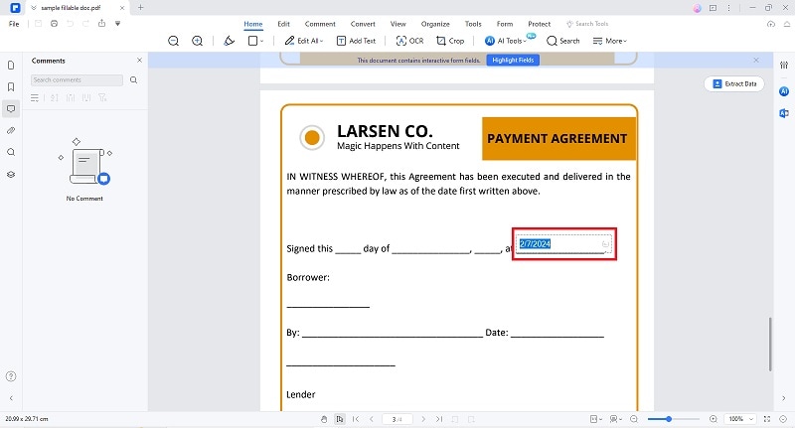Enter full screen mode from status bar
The height and width of the screenshot is (428, 795).
766,419
